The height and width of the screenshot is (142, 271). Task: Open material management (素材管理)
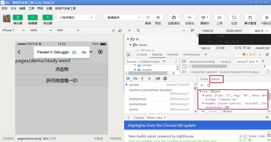(250, 18)
